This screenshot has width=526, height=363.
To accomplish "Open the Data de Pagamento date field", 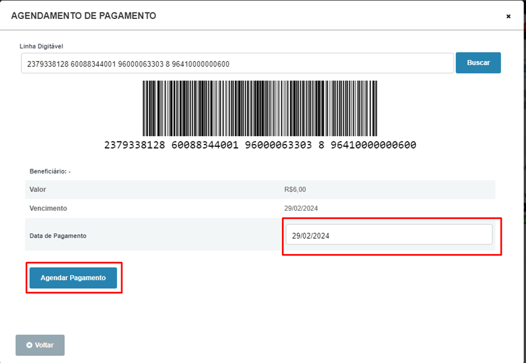I will (389, 234).
